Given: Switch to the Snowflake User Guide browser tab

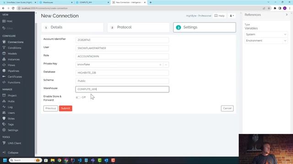Looking at the screenshot, I should point(19,2).
